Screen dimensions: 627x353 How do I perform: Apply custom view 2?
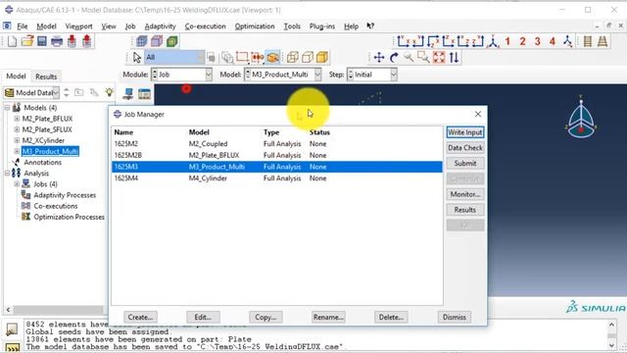coord(522,41)
